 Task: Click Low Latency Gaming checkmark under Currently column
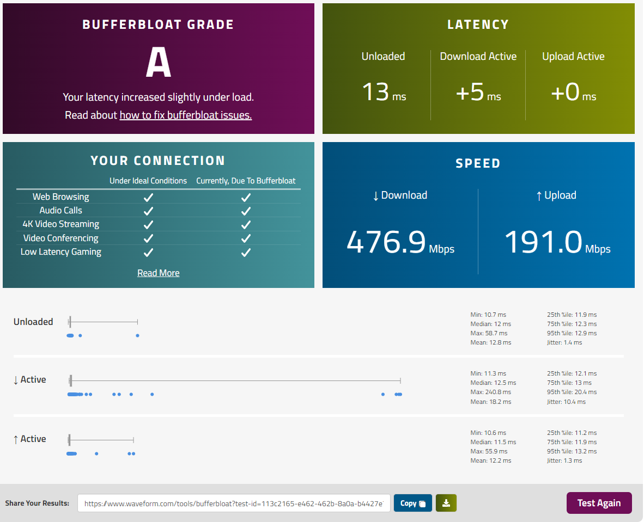click(246, 252)
